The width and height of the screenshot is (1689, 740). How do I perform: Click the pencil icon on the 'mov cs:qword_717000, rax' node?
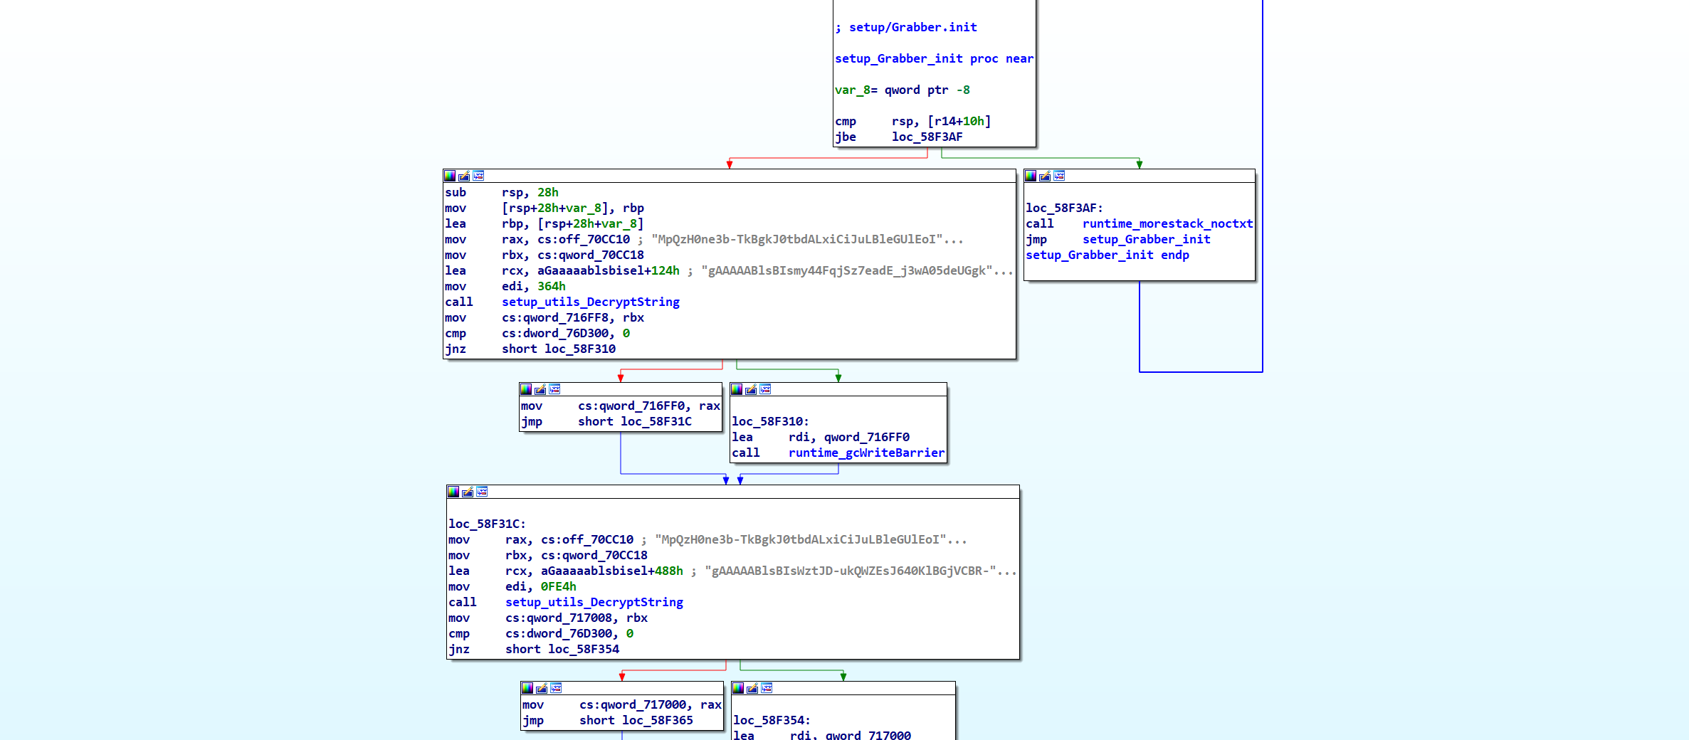542,688
